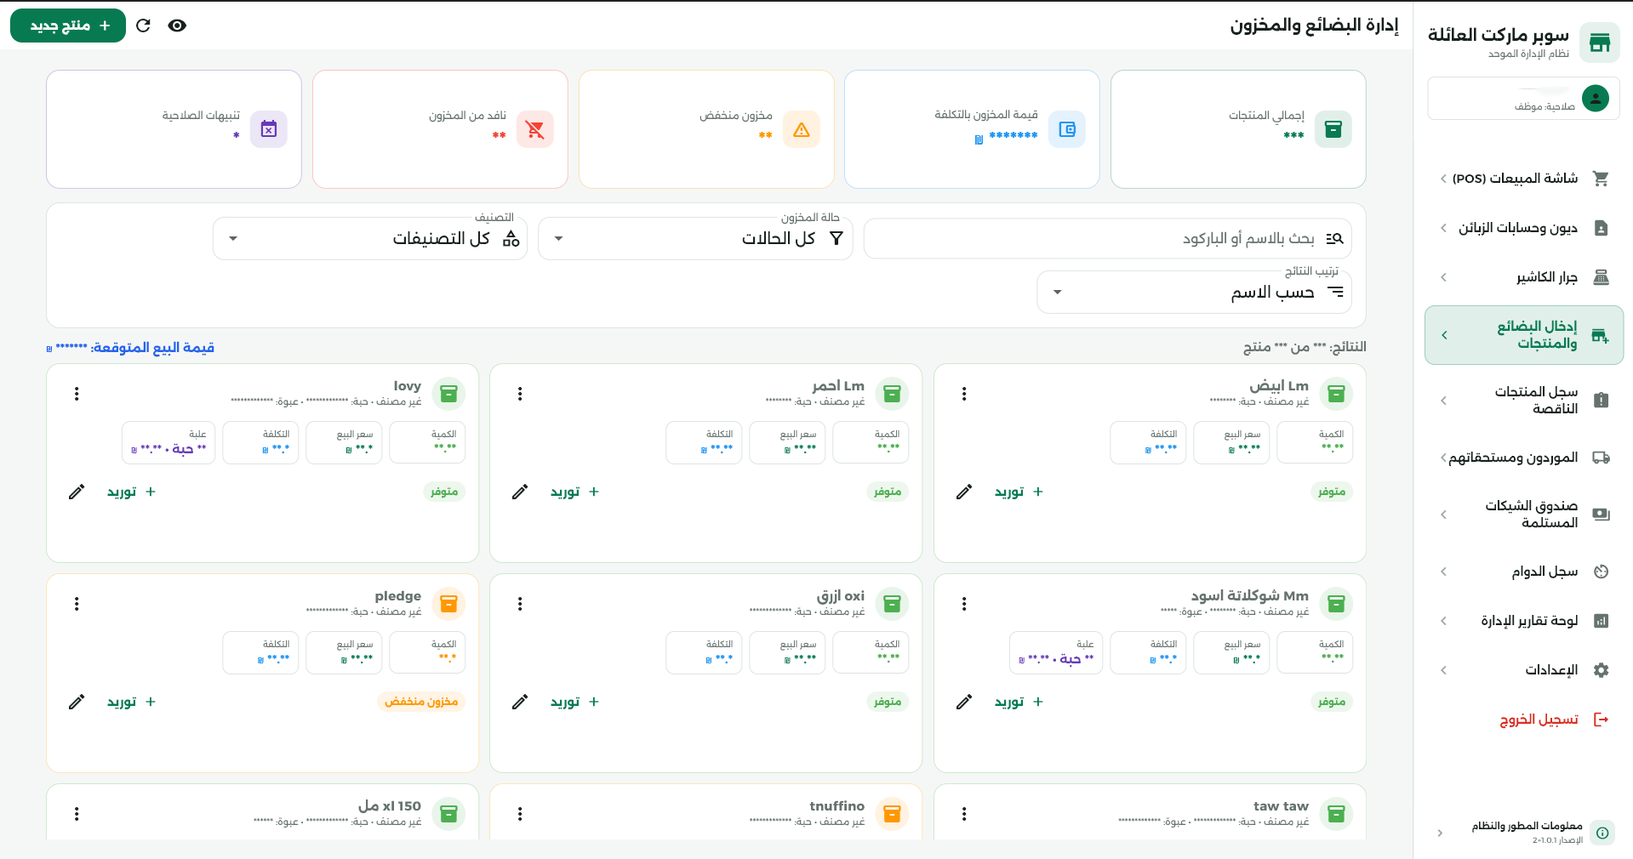
Task: Click the سجل المنتجات الناقصة sidebar icon
Action: click(1601, 401)
